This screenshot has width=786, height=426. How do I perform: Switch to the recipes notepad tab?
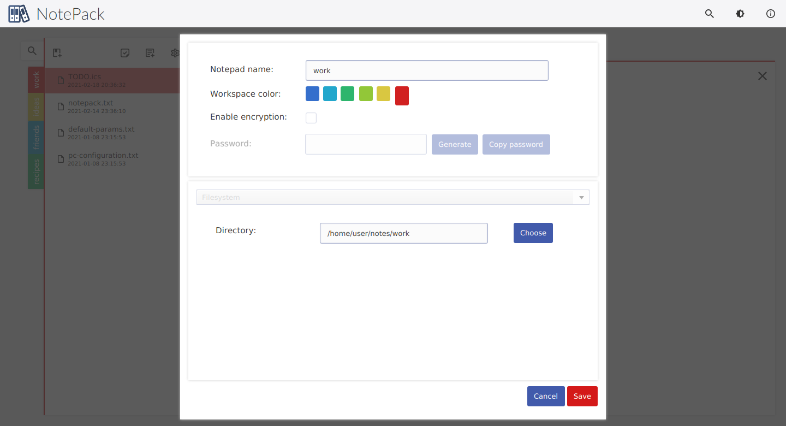36,171
